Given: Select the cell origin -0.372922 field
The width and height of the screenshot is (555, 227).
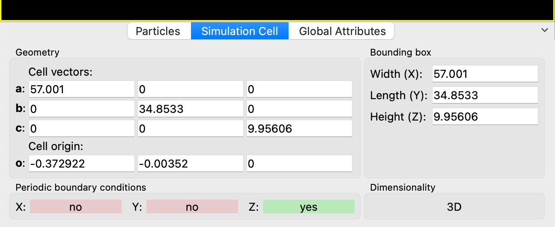Looking at the screenshot, I should pyautogui.click(x=81, y=164).
